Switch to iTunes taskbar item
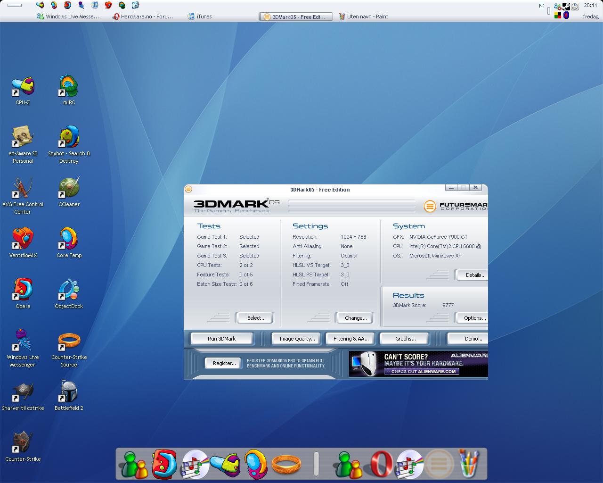Viewport: 603px width, 483px height. pos(200,17)
